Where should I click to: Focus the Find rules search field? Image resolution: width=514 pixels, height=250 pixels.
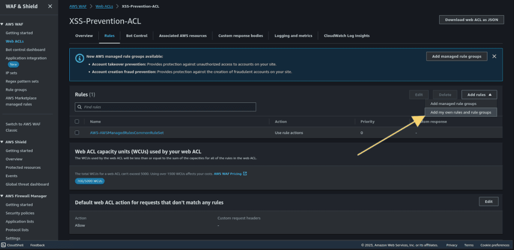click(166, 107)
